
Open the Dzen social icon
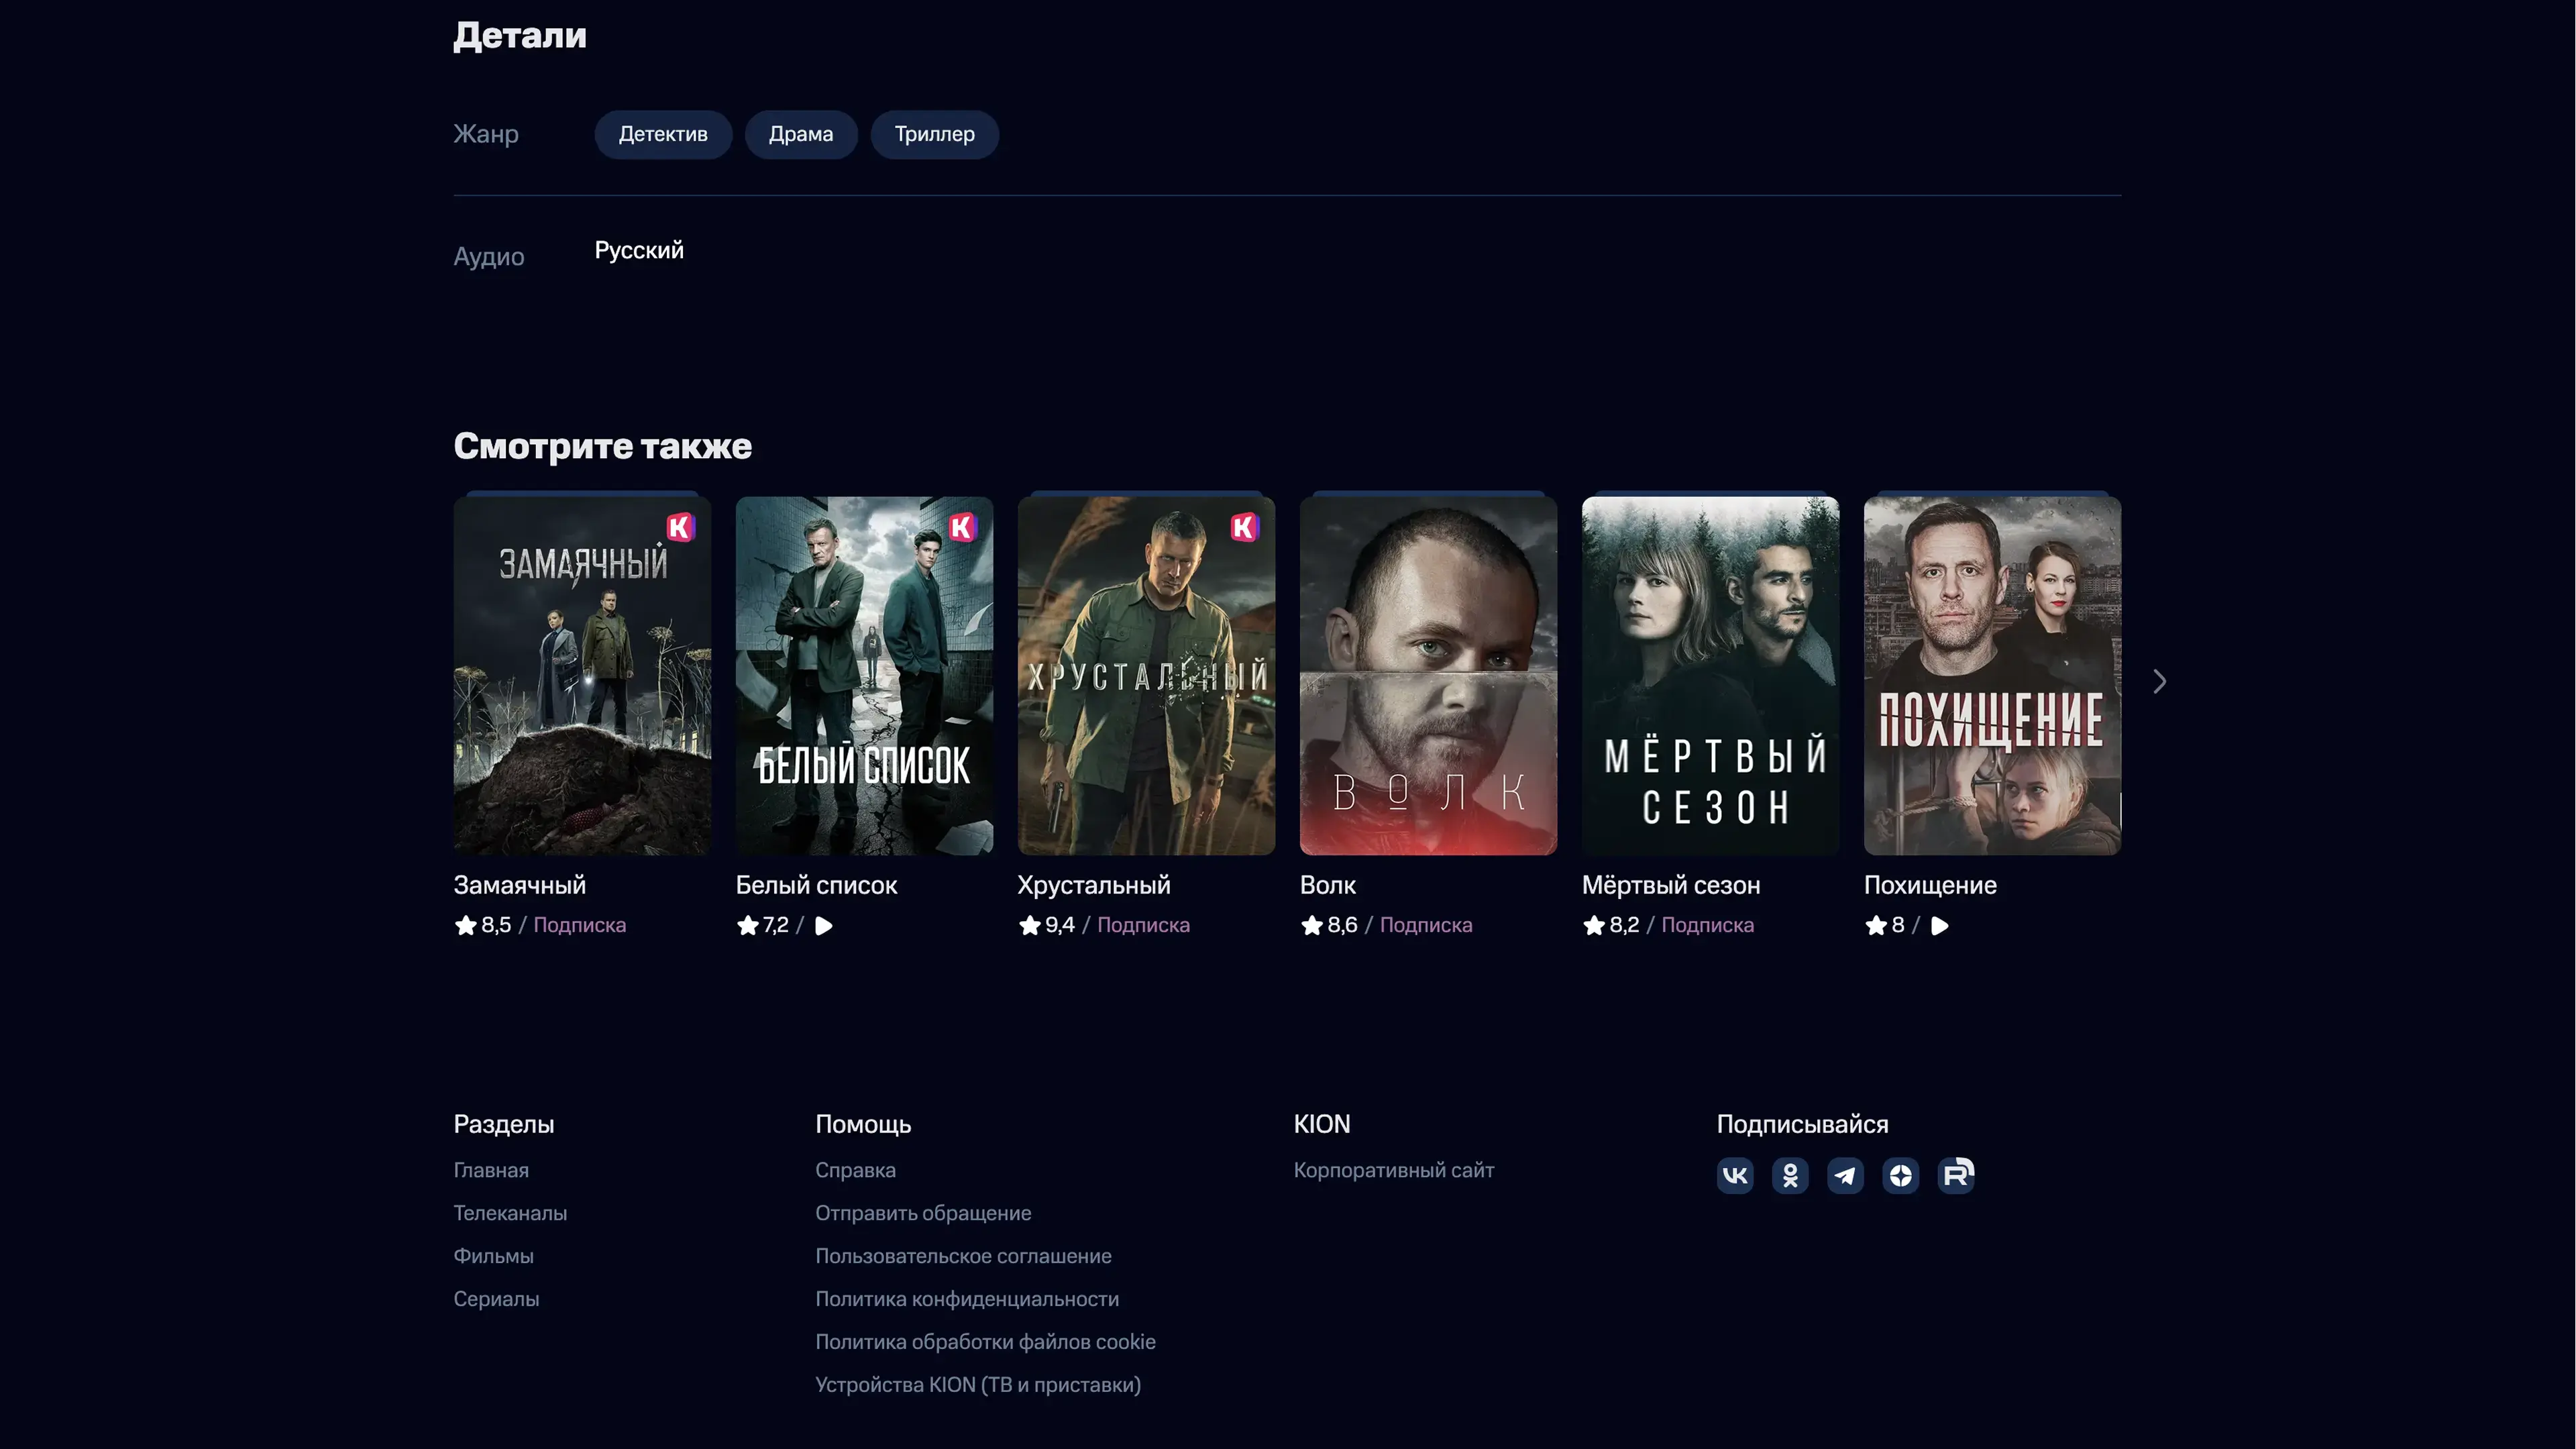point(1900,1175)
